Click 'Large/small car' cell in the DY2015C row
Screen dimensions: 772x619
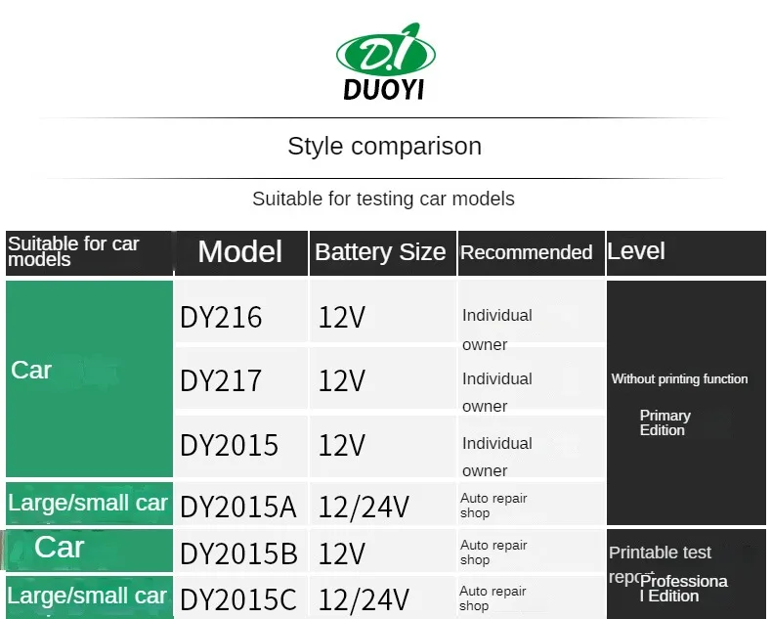(x=89, y=597)
